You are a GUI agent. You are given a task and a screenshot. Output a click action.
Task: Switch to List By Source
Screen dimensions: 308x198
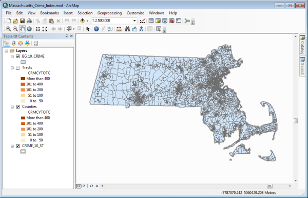(14, 43)
